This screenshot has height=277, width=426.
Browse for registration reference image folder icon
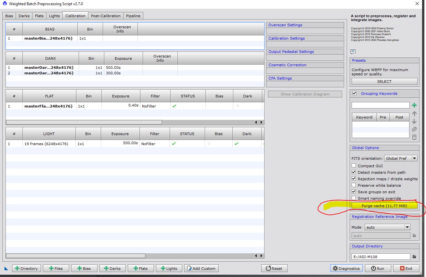click(x=414, y=235)
